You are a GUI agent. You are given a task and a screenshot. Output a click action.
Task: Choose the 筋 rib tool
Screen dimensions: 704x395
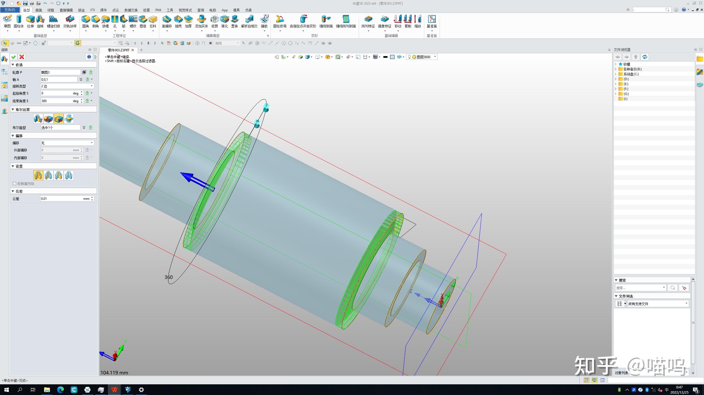124,21
